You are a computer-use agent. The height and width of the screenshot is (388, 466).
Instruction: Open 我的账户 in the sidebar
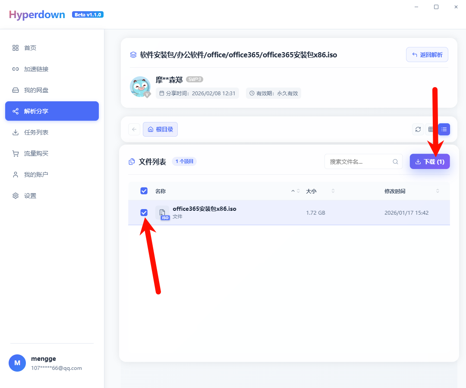click(37, 174)
